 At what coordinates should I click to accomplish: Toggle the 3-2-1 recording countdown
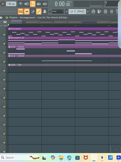coord(33,4)
